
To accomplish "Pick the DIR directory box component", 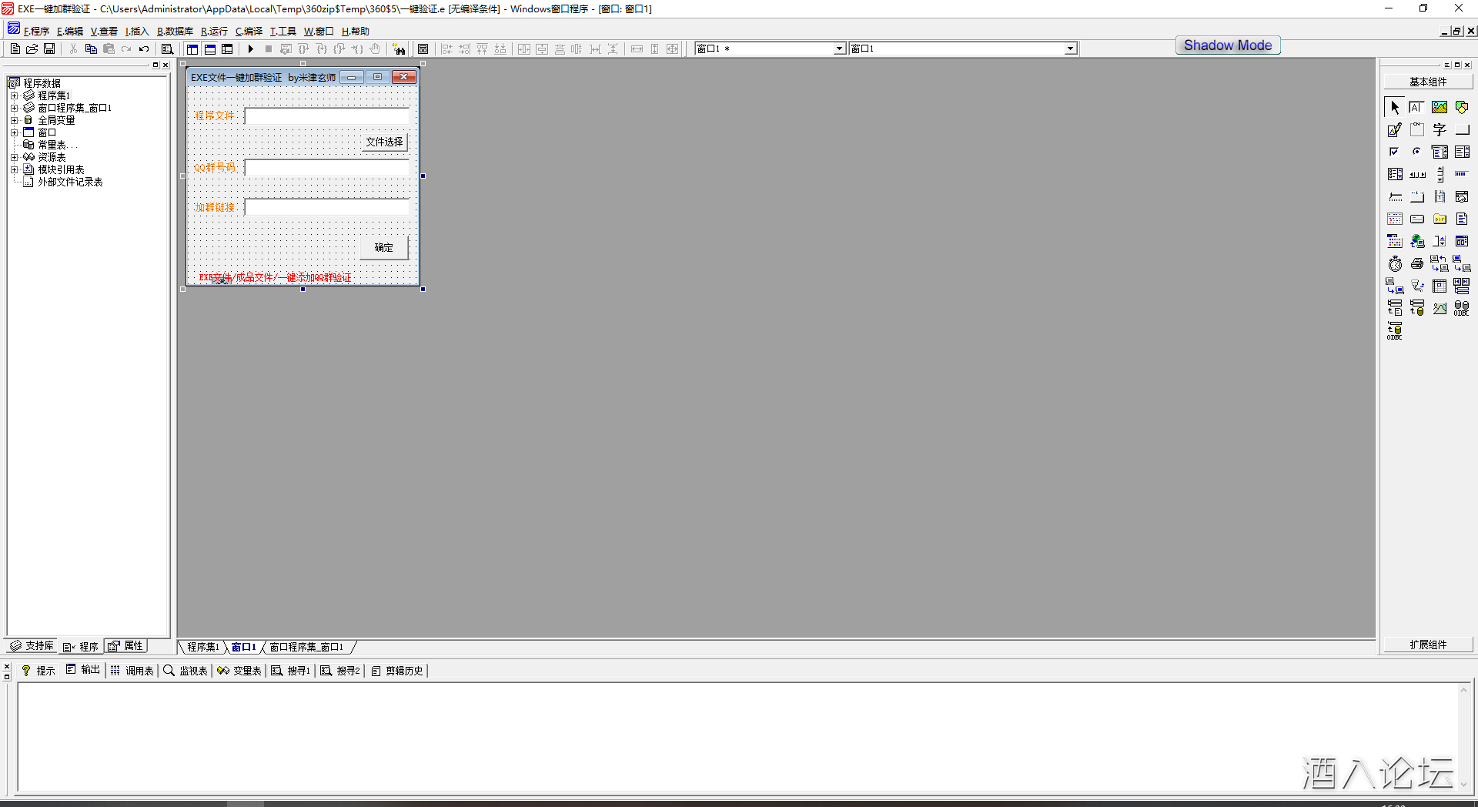I will click(1440, 219).
